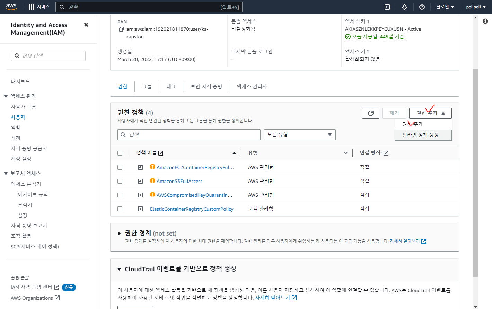
Task: Switch to the 태그 tab
Action: click(x=171, y=87)
